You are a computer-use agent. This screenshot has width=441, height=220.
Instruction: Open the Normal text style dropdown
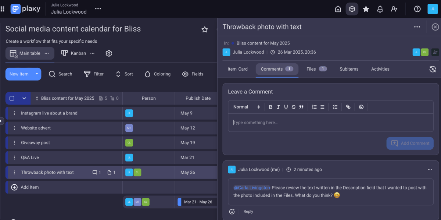tap(247, 107)
